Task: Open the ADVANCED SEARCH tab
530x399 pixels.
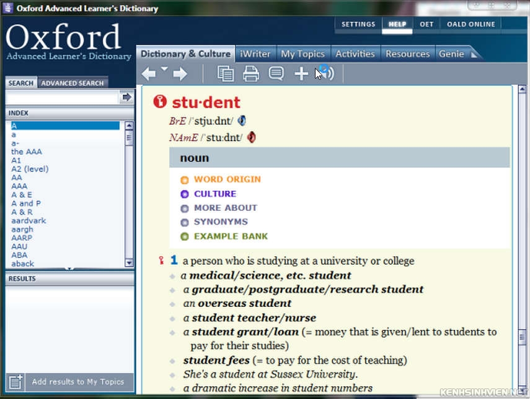Action: pos(73,82)
